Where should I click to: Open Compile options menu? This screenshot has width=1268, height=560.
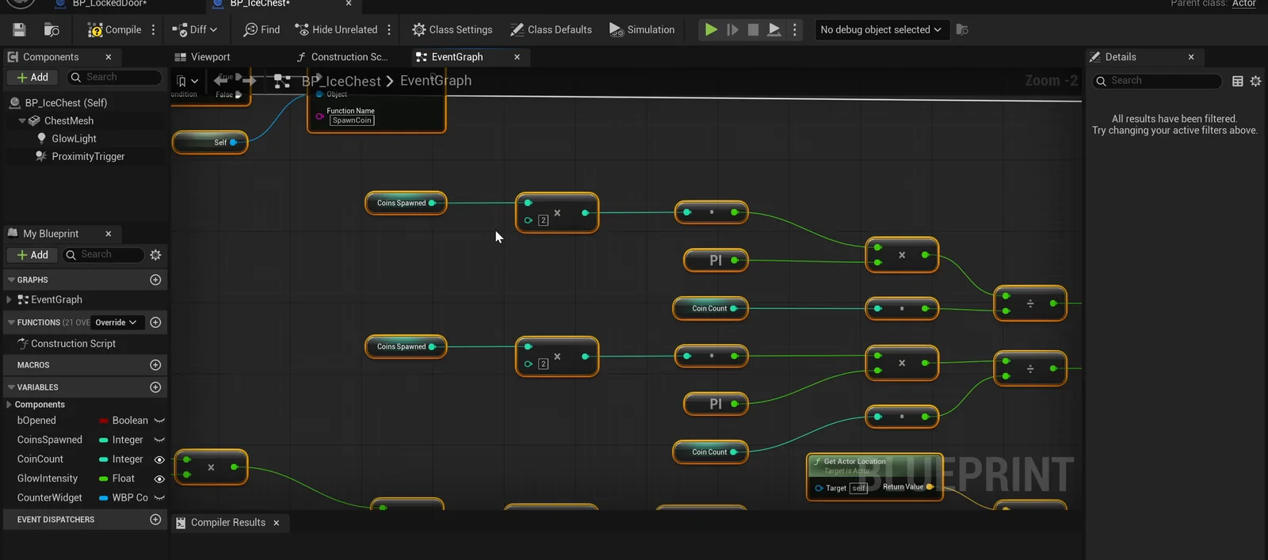coord(154,30)
